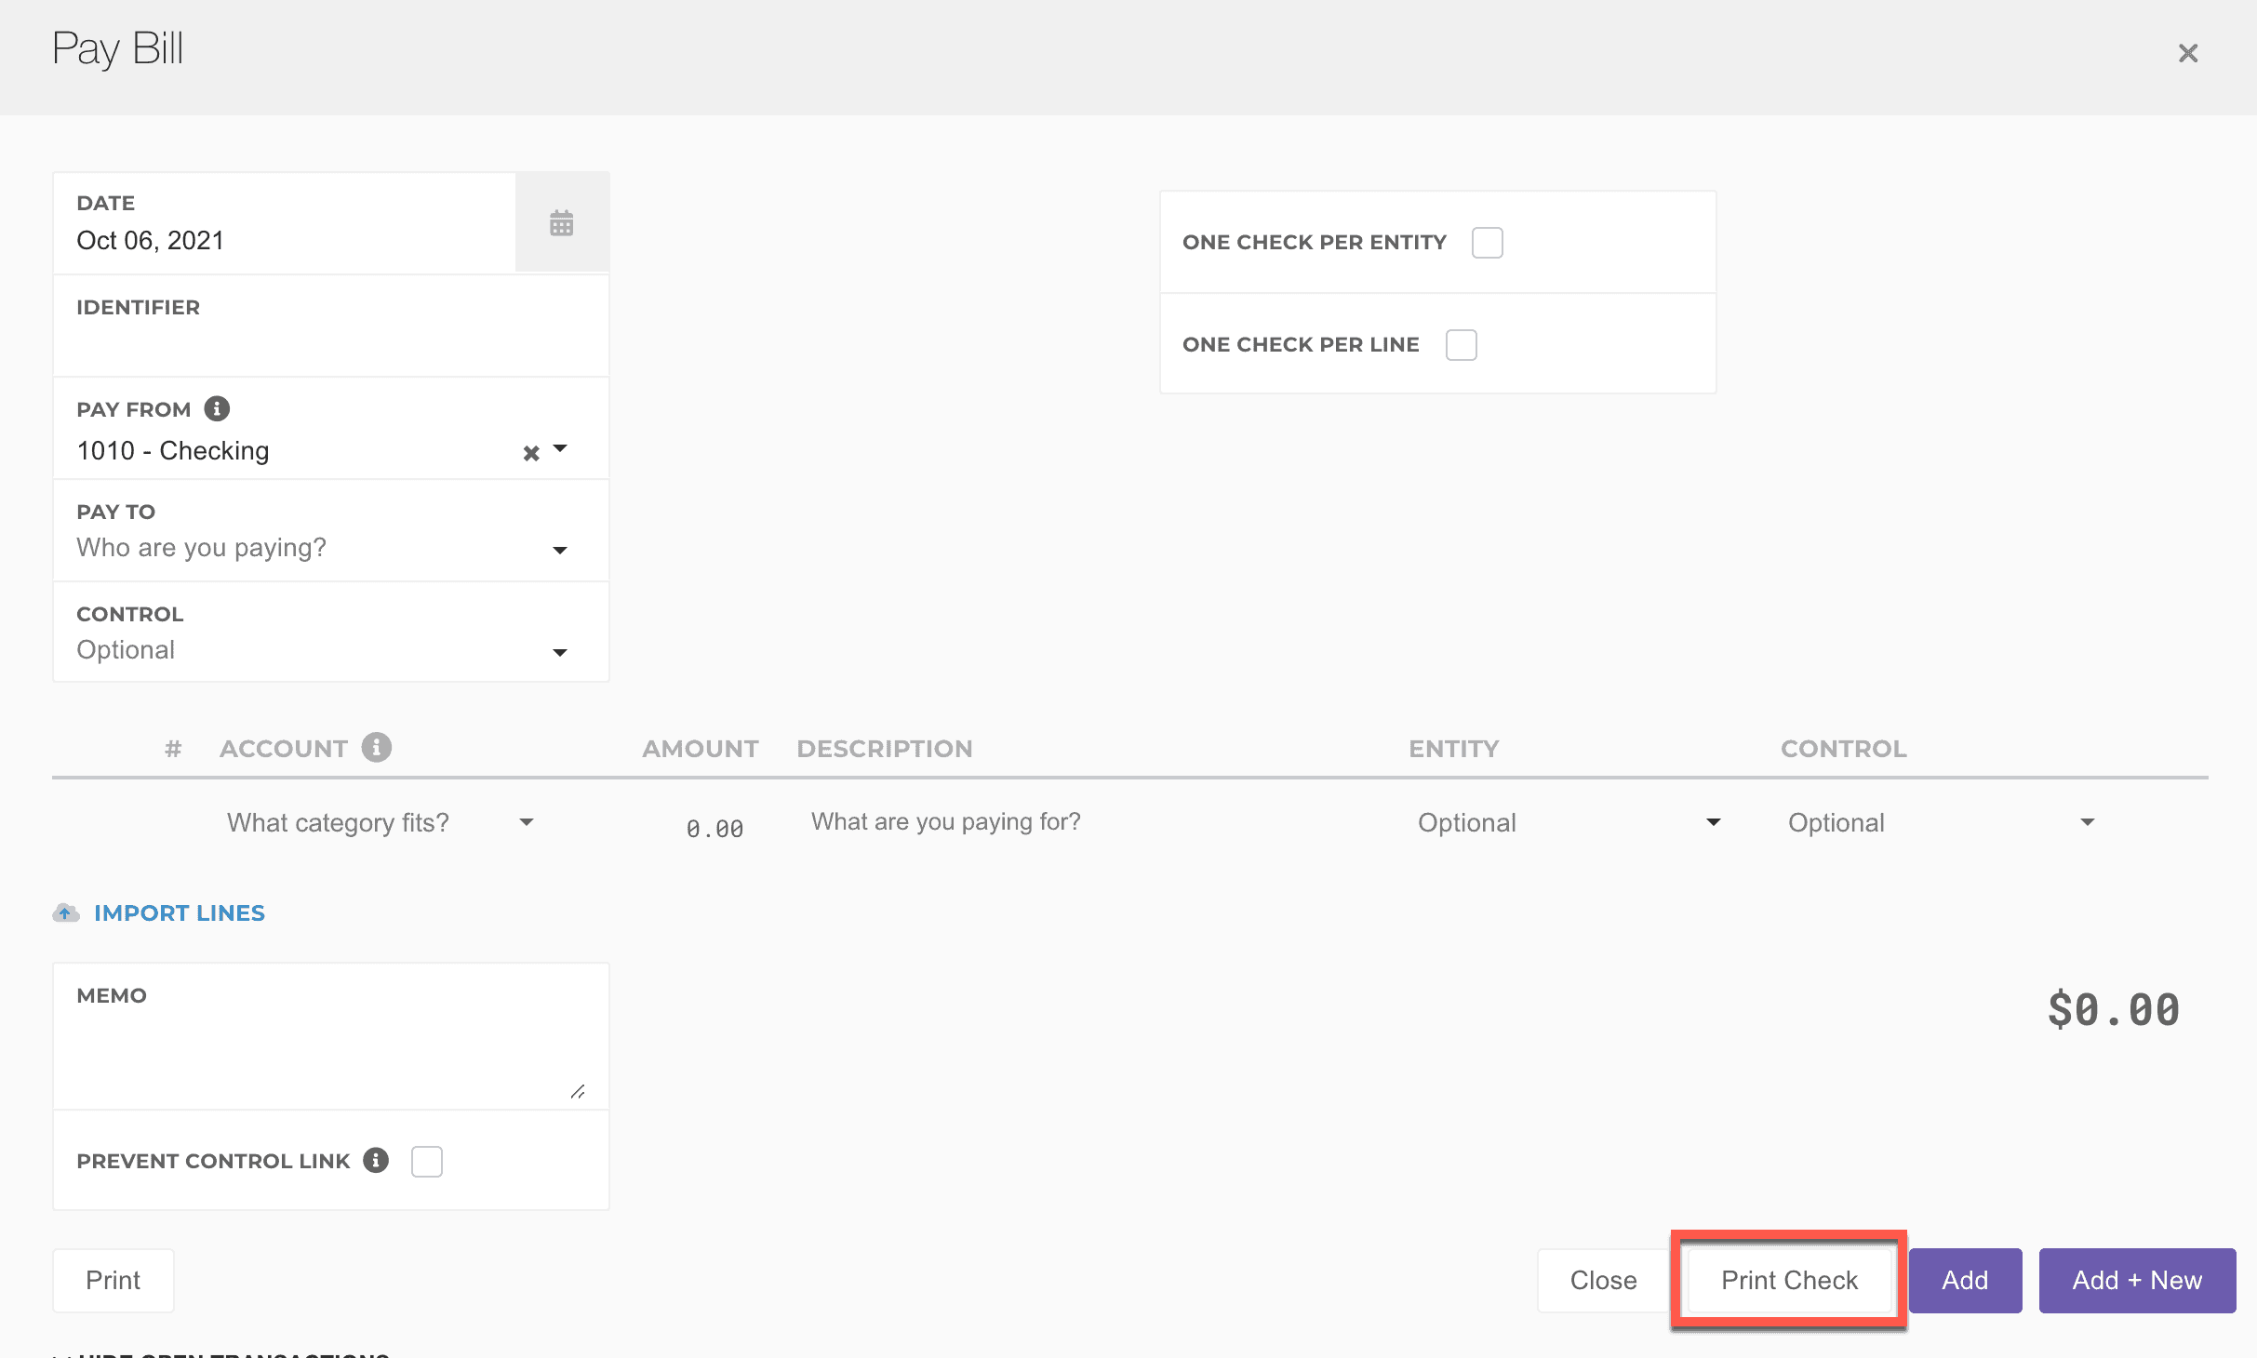Click the Account column info icon
This screenshot has height=1358, width=2257.
(377, 747)
